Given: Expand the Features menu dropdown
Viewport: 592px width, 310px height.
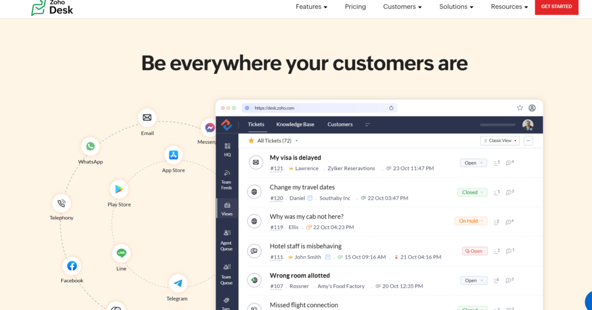Looking at the screenshot, I should (x=311, y=7).
